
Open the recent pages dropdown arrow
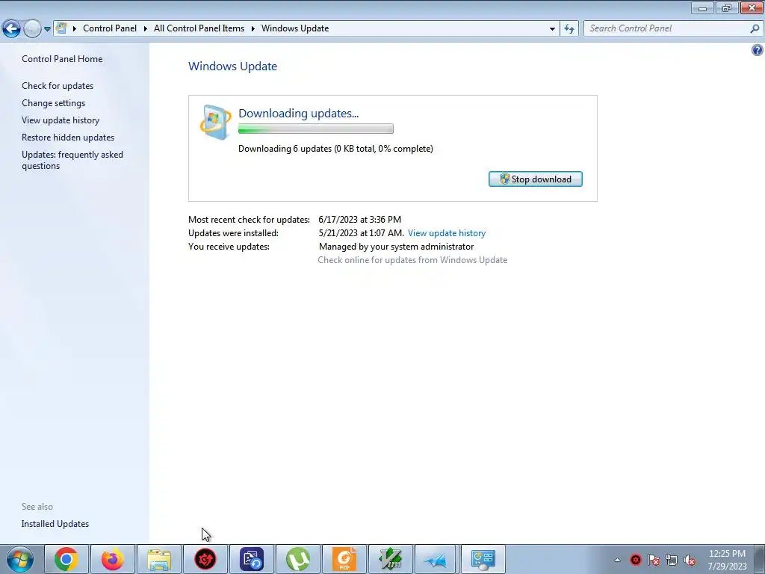coord(47,29)
